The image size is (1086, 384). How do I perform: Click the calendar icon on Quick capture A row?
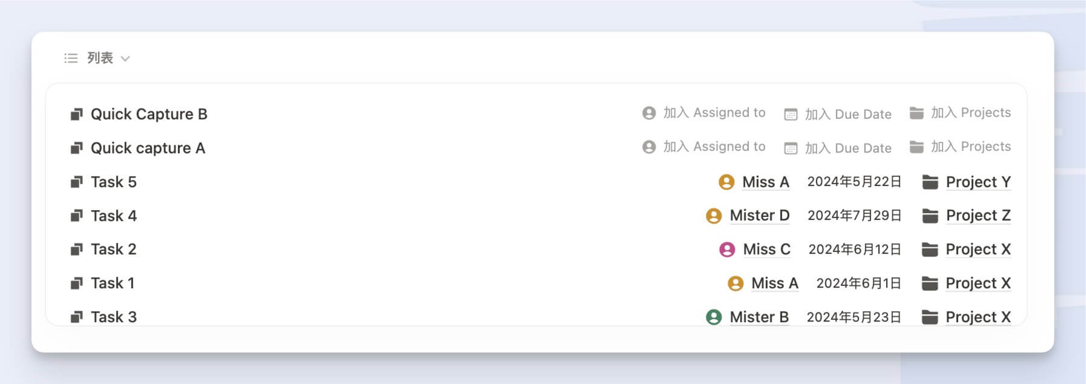click(x=790, y=147)
